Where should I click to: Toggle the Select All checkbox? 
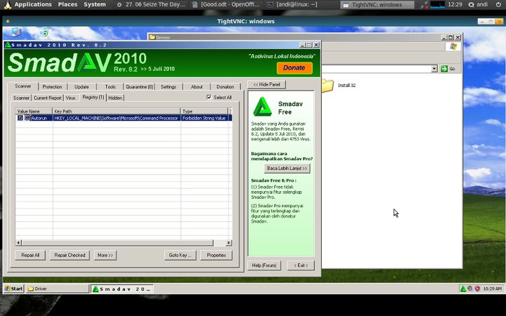209,98
